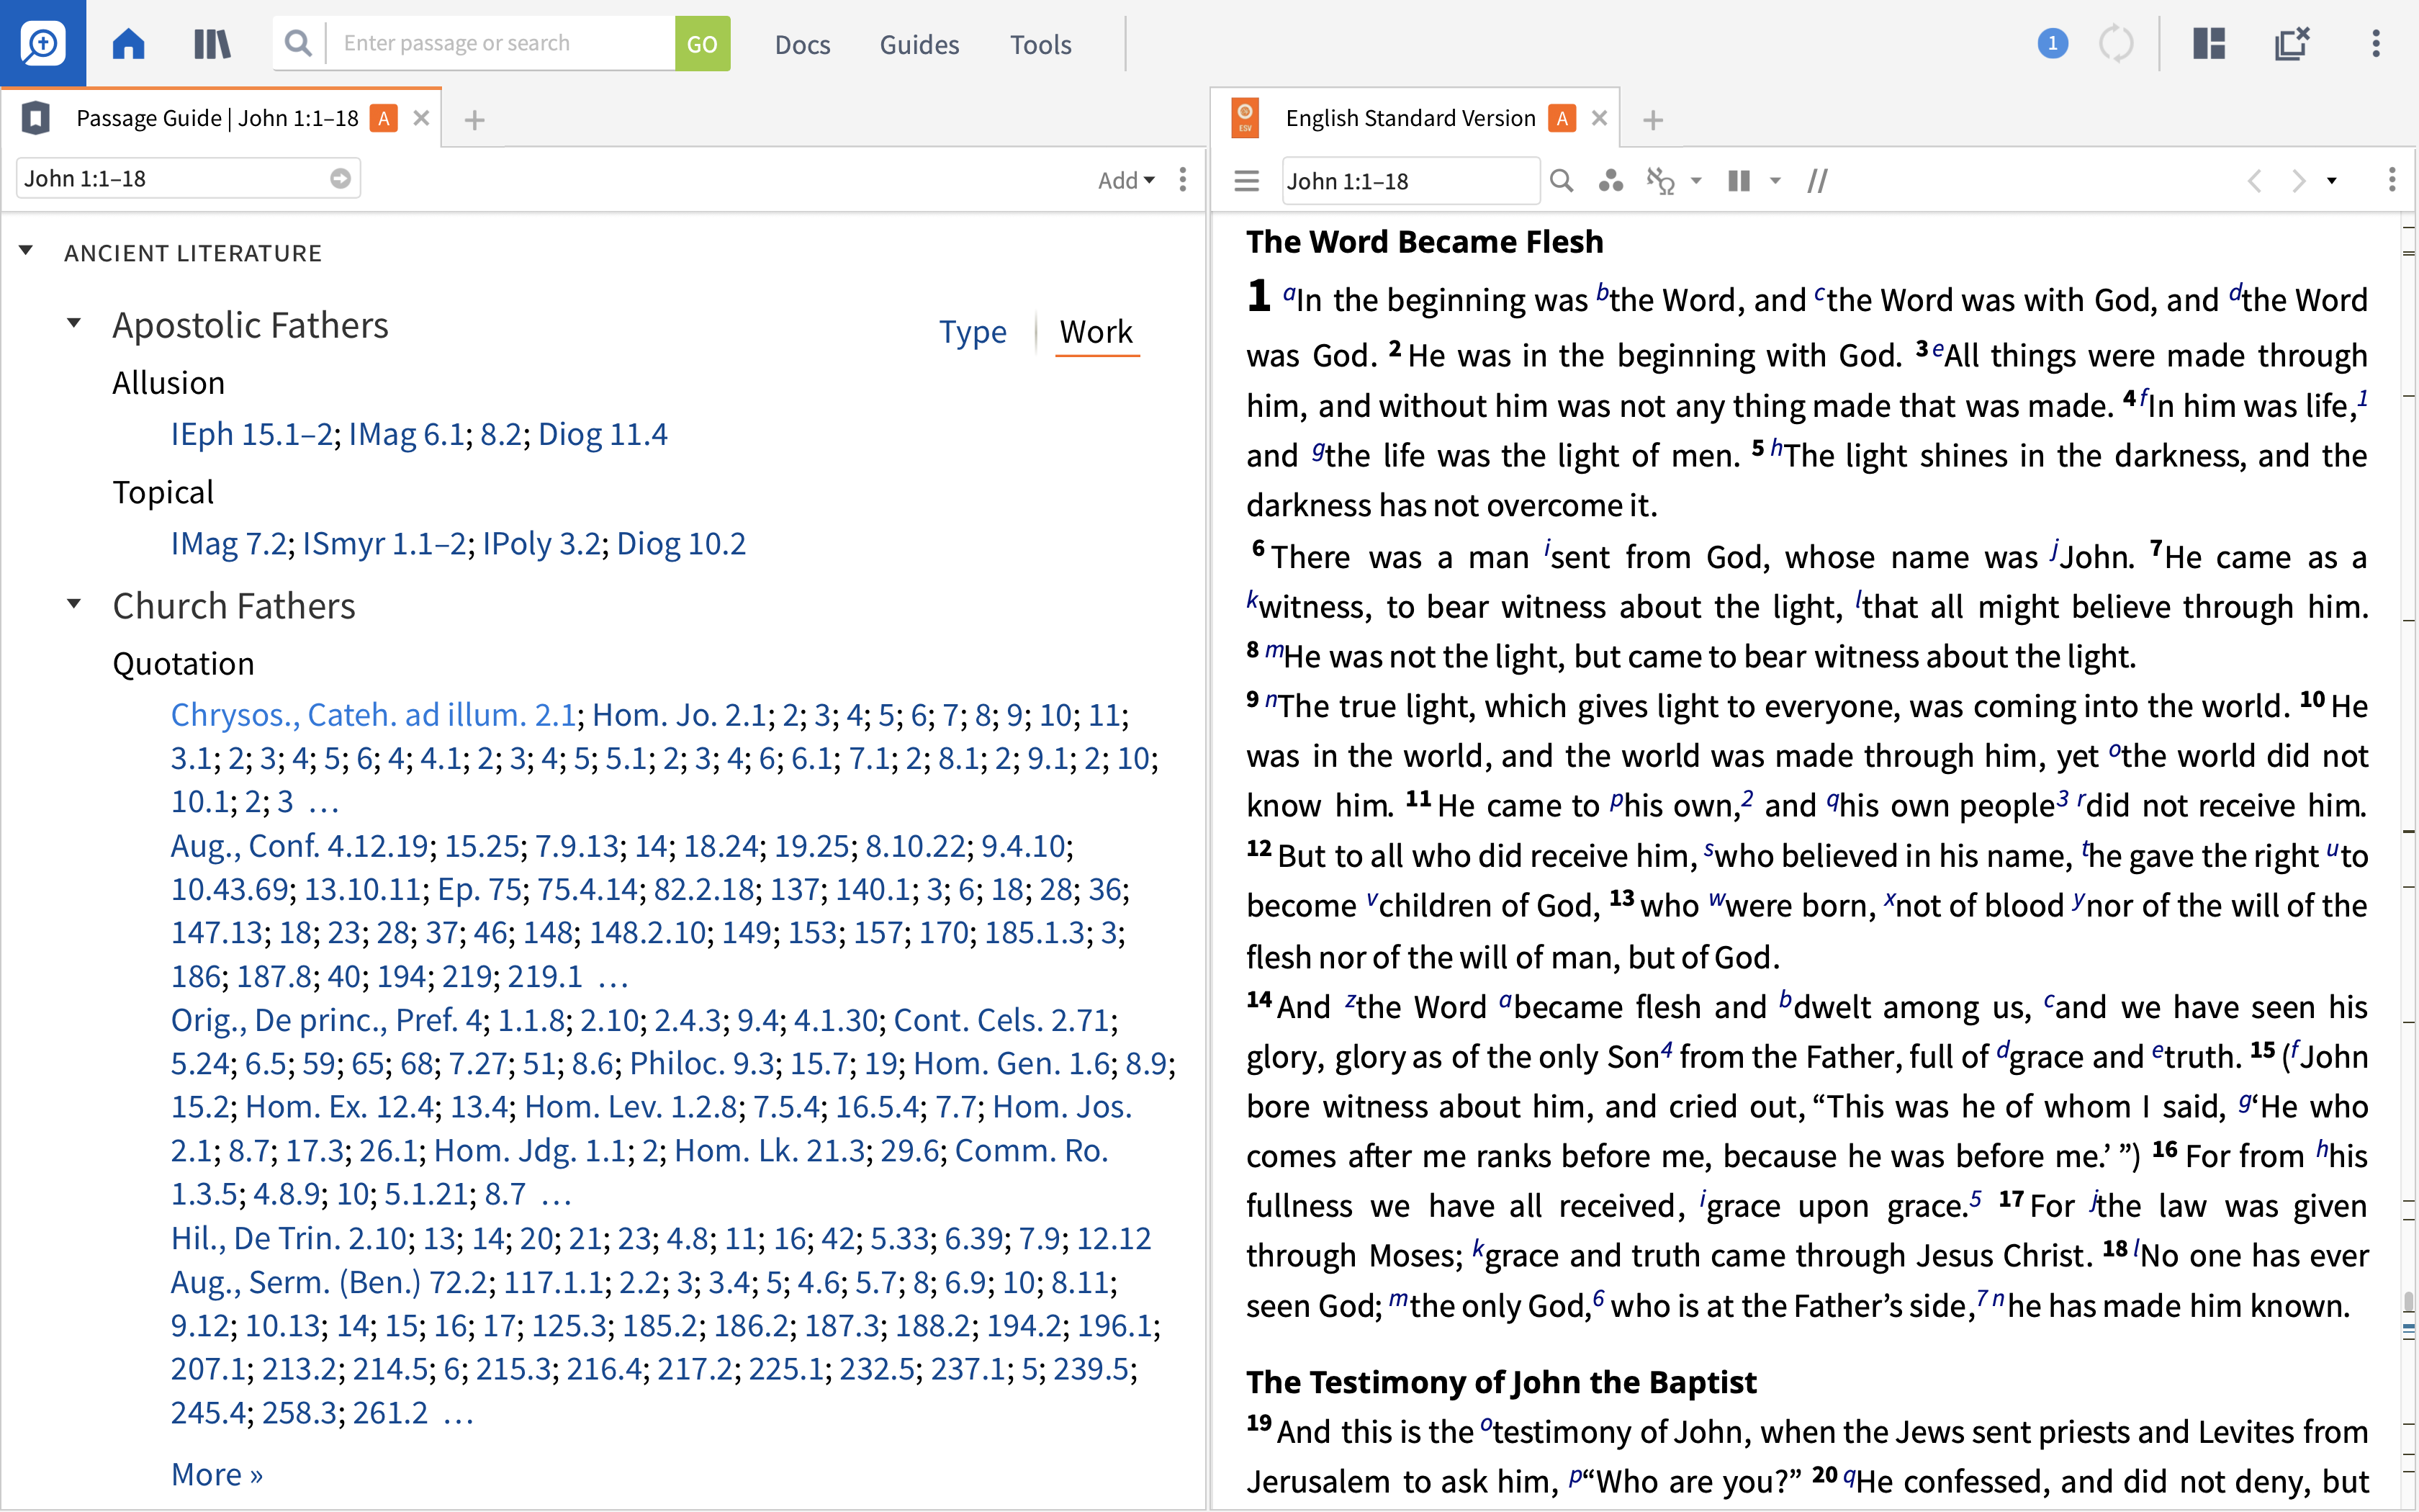Toggle the multiple resources column view icon

(1739, 181)
